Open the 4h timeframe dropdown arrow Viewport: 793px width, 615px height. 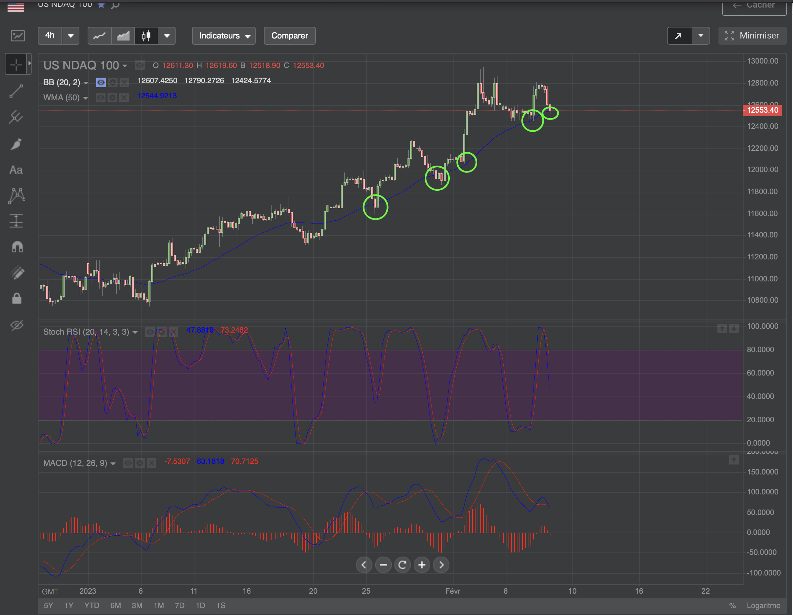pos(71,36)
